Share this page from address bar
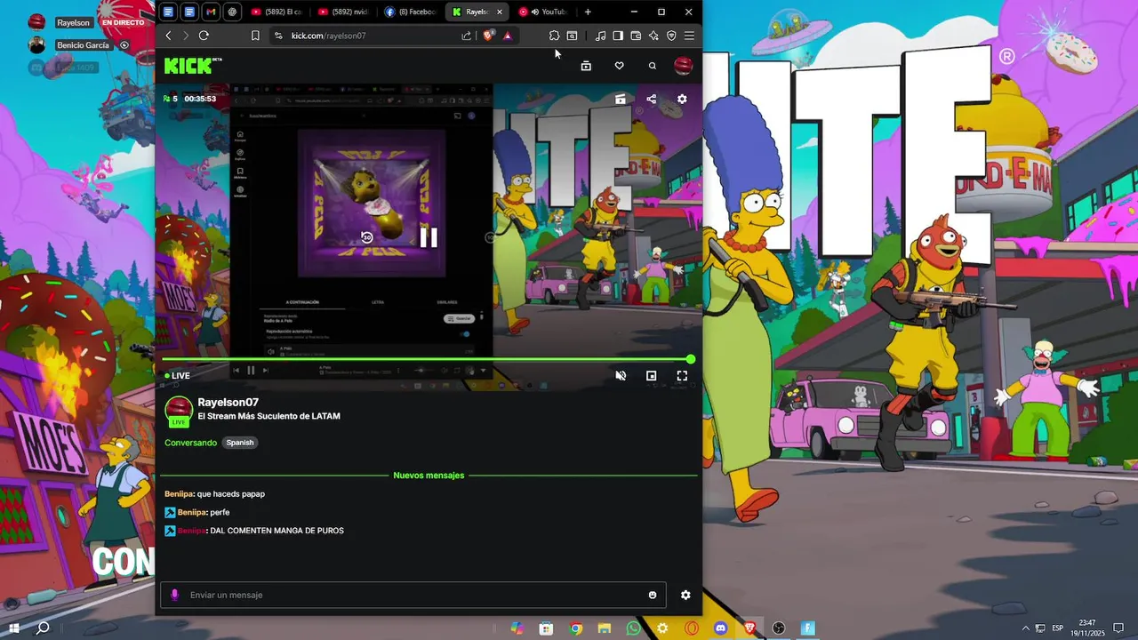The image size is (1138, 640). click(x=466, y=36)
